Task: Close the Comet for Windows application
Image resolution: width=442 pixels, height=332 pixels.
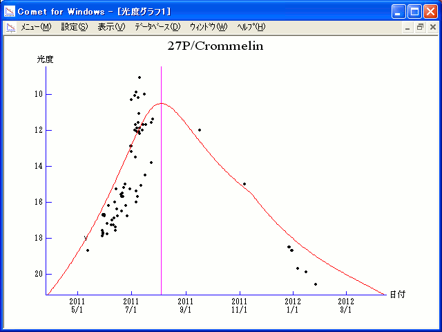Action: (x=430, y=12)
